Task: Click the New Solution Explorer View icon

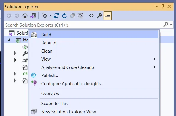Action: [34, 112]
